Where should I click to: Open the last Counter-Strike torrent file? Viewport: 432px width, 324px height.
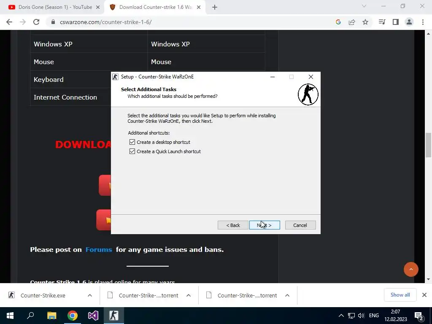[247, 295]
